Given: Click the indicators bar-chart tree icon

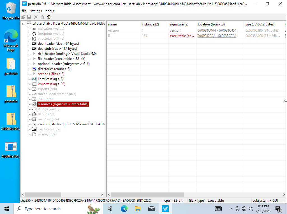Looking at the screenshot, I should pos(34,29).
